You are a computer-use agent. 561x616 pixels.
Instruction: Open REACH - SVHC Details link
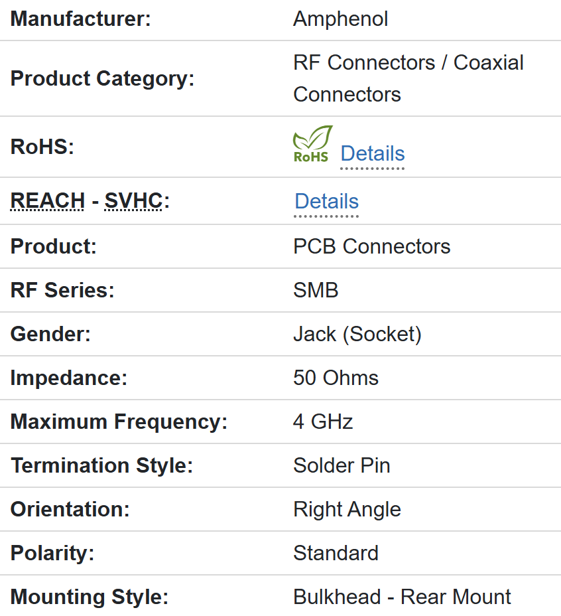coord(326,201)
